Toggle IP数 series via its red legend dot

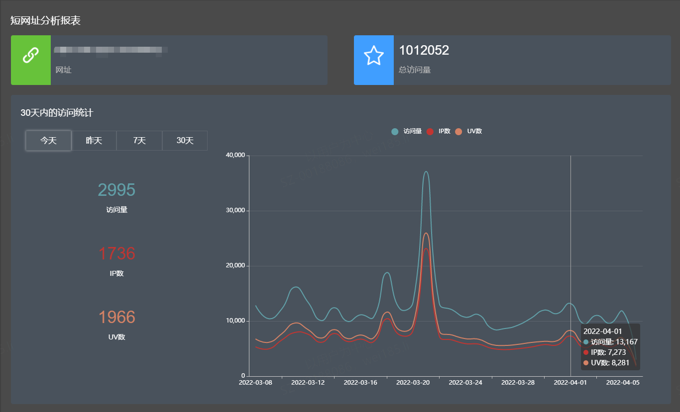[x=430, y=132]
